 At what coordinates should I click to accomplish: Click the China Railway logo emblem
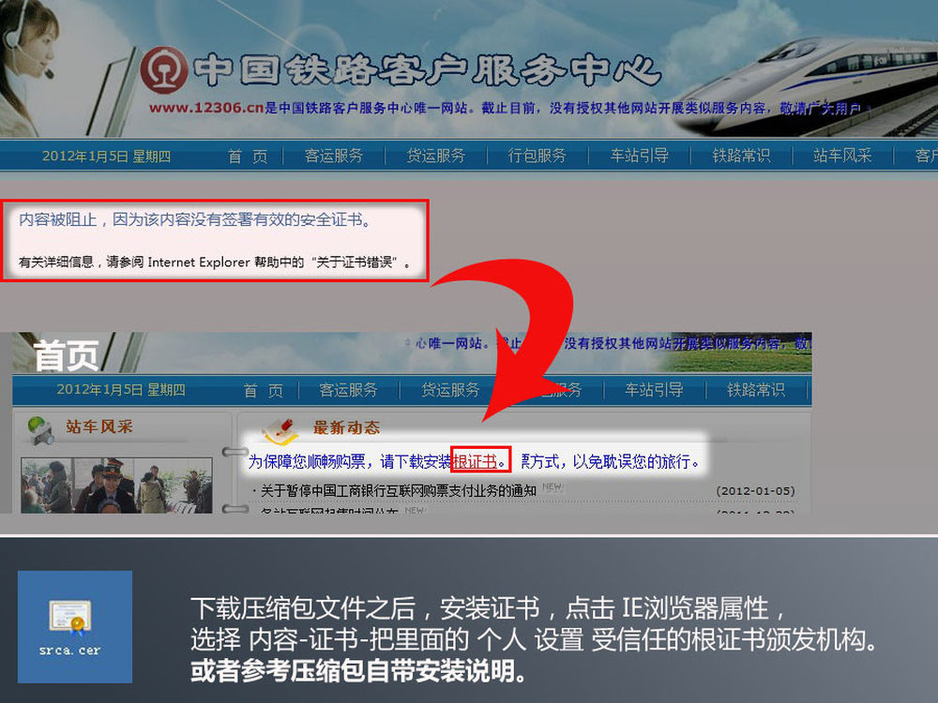pos(164,70)
